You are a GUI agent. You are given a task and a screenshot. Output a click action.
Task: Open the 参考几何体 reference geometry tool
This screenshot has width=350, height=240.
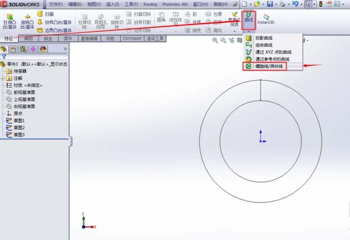tap(234, 20)
